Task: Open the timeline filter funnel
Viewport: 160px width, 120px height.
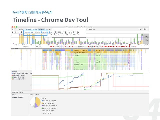Action: [19, 32]
